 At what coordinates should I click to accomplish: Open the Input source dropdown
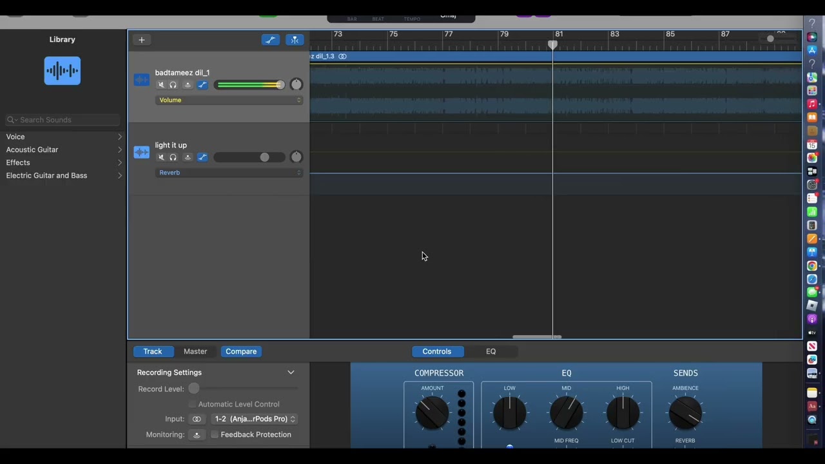click(x=254, y=419)
